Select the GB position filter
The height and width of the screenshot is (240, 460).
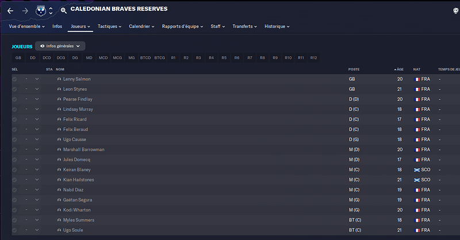[x=18, y=58]
